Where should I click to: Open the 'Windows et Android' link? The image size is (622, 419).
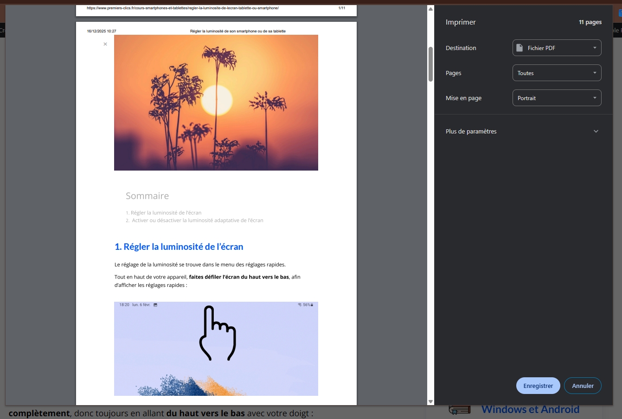tap(530, 410)
